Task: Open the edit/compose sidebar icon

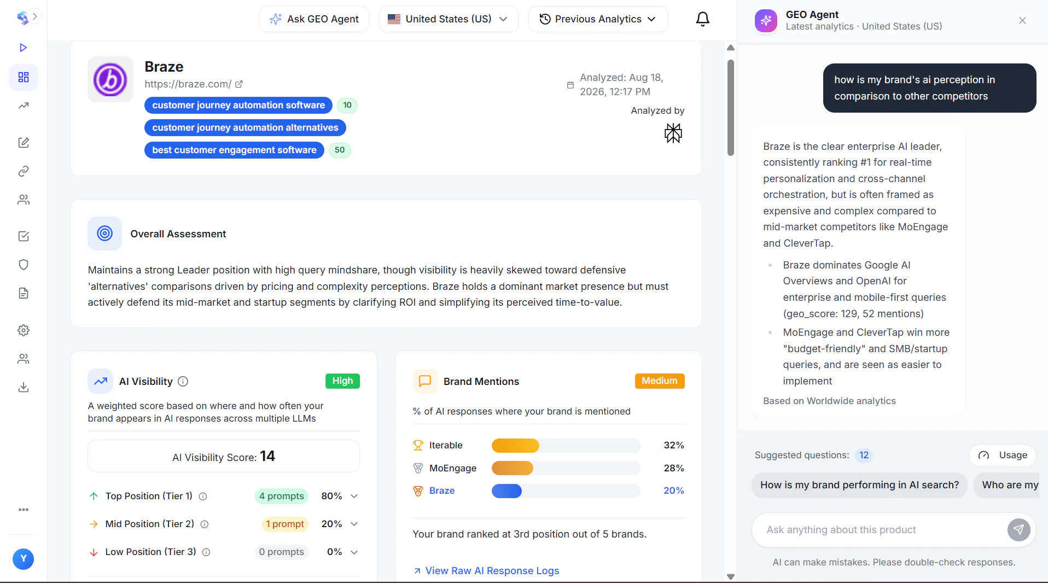Action: pyautogui.click(x=24, y=143)
